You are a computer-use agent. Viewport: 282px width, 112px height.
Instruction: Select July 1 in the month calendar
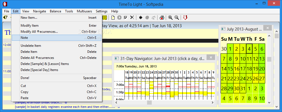coord(231,48)
